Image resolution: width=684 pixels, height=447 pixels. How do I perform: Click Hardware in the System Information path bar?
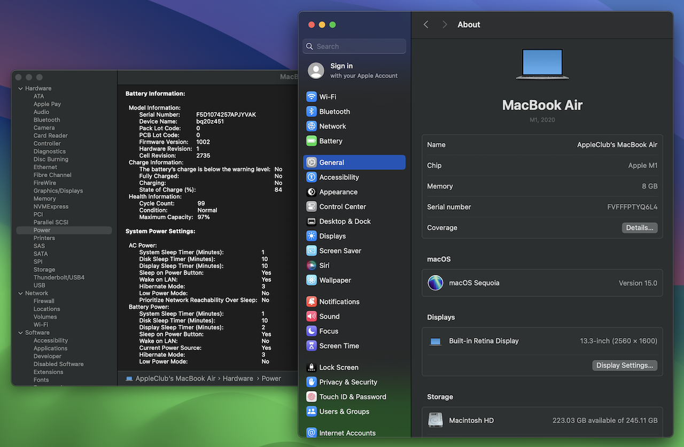point(238,379)
